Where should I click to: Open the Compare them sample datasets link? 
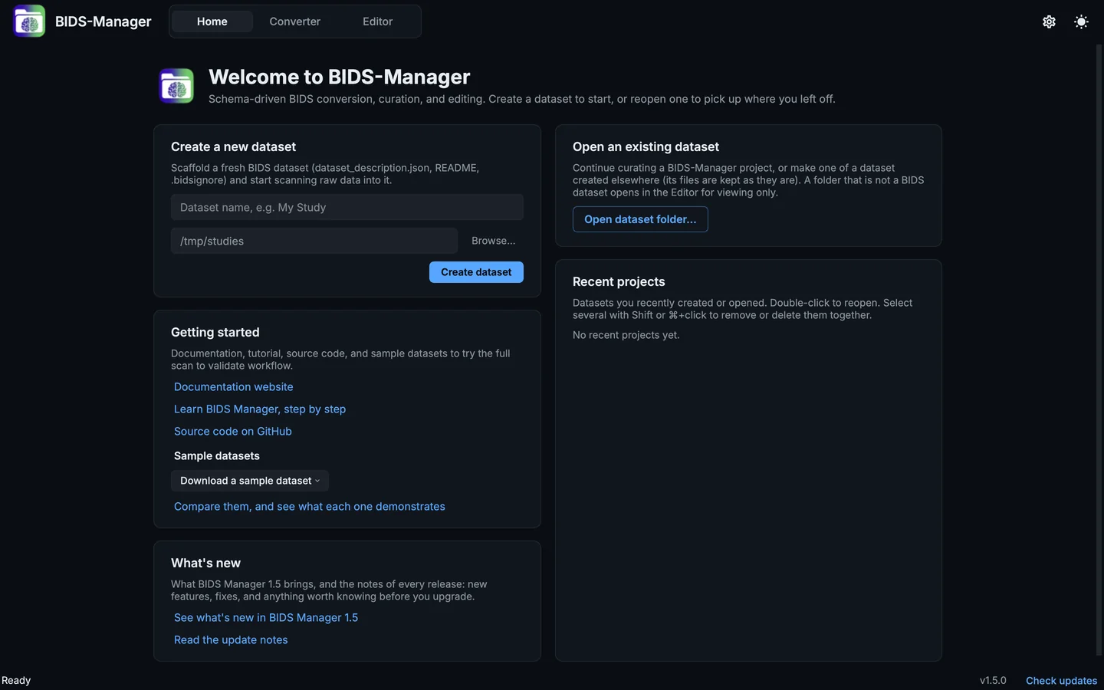pos(310,507)
